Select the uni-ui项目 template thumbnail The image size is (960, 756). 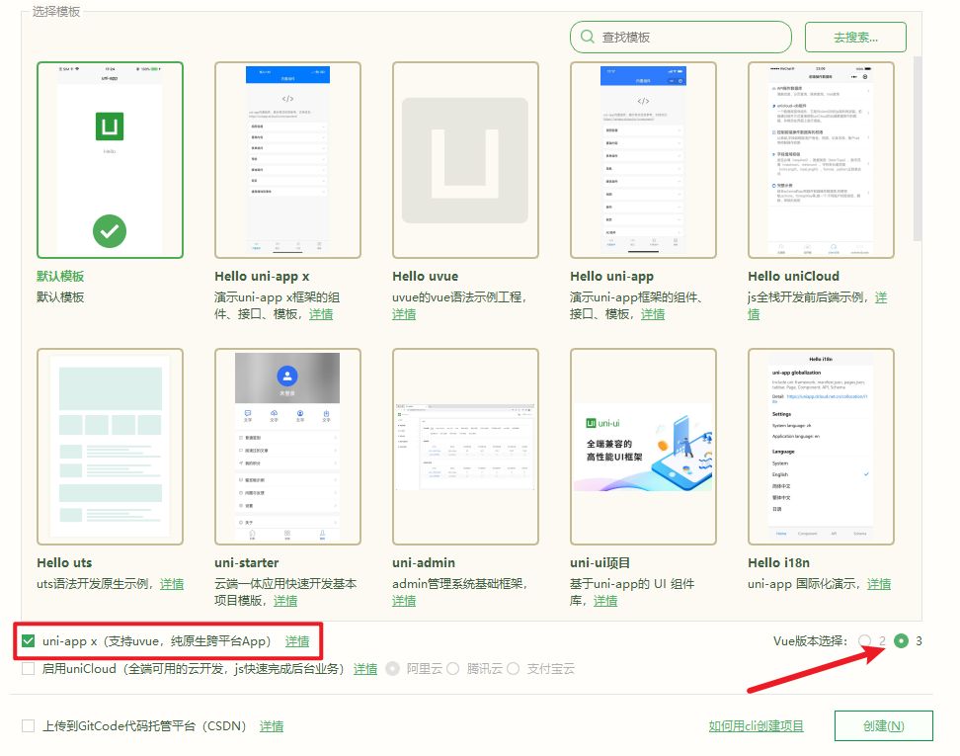(643, 447)
